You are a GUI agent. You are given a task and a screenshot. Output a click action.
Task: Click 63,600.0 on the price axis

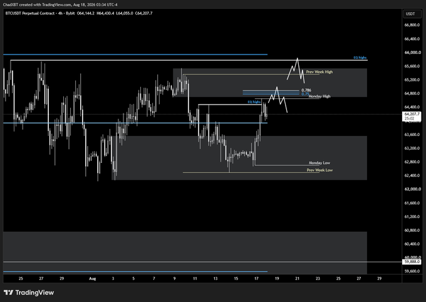[x=412, y=135]
